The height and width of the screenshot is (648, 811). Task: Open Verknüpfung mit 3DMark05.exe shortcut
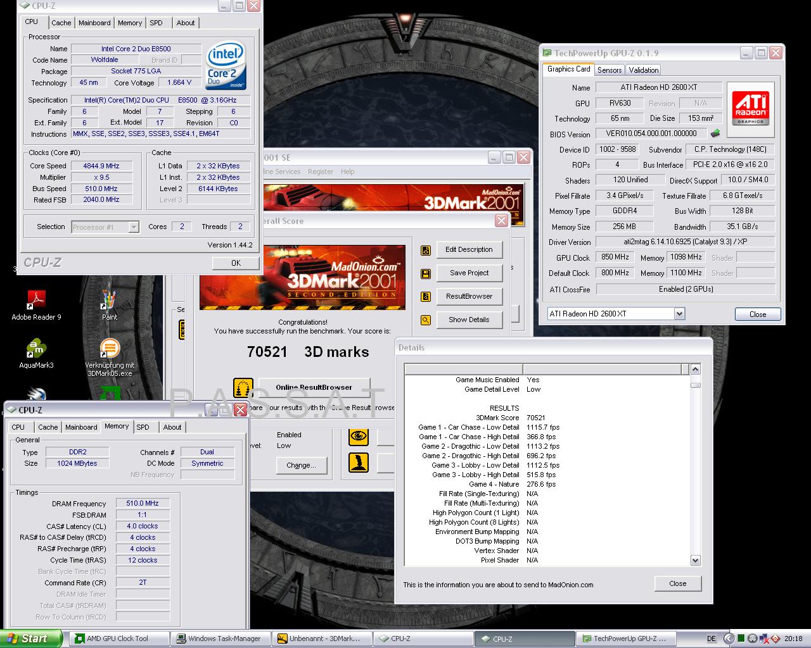click(x=110, y=358)
